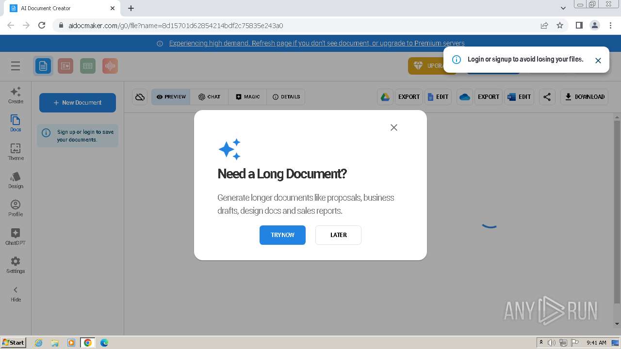The height and width of the screenshot is (349, 621).
Task: Expand the tab search dropdown
Action: pos(563,8)
